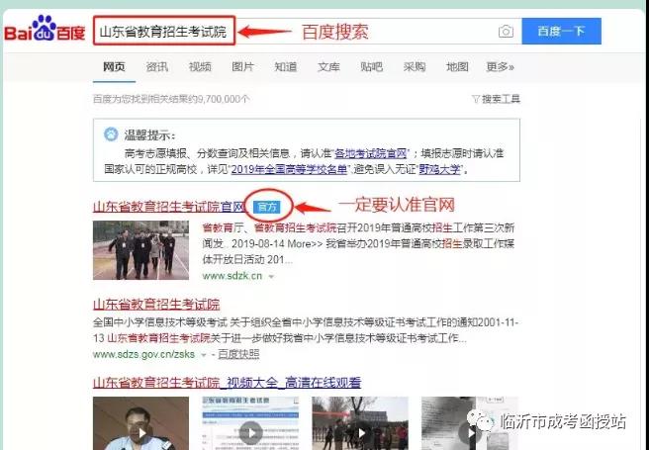Open camera image search icon

pos(506,32)
